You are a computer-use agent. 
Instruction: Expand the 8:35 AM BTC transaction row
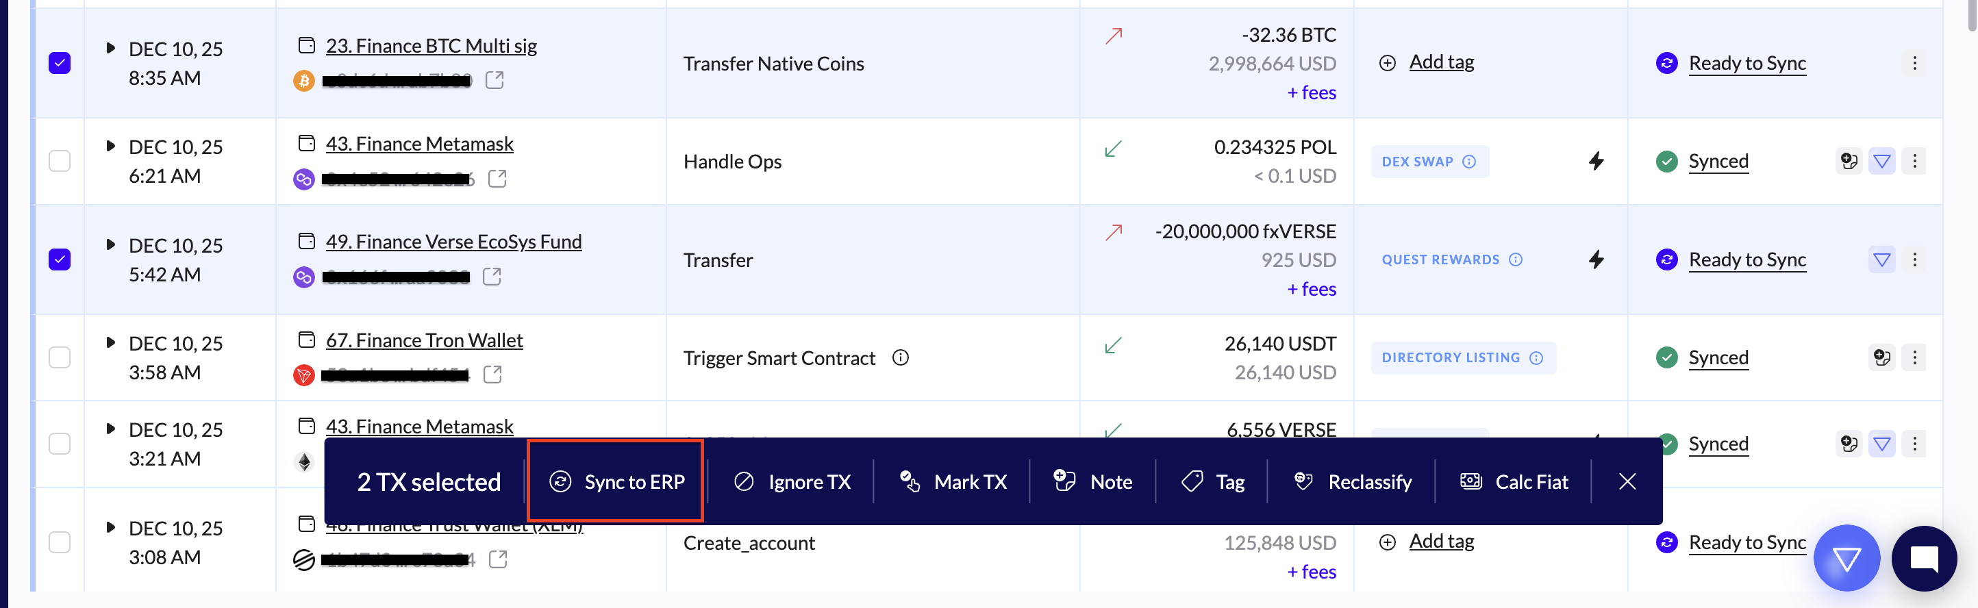click(110, 49)
